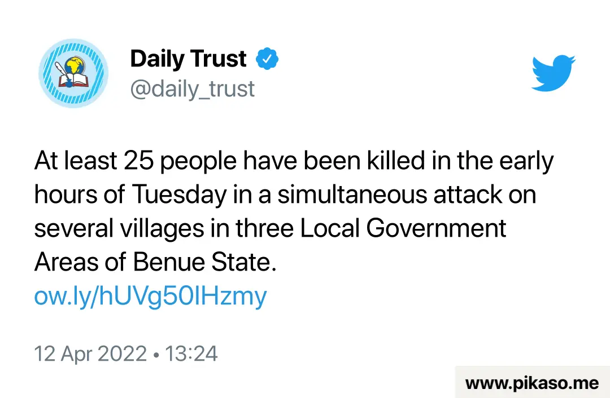Click "Local Government" in the tweet body
Viewport: 610px width, 398px height.
point(403,229)
